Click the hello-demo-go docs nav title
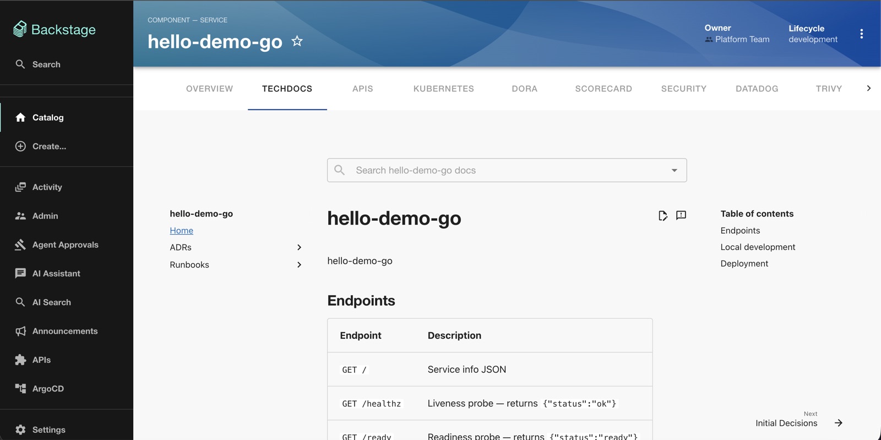Image resolution: width=881 pixels, height=440 pixels. 201,214
